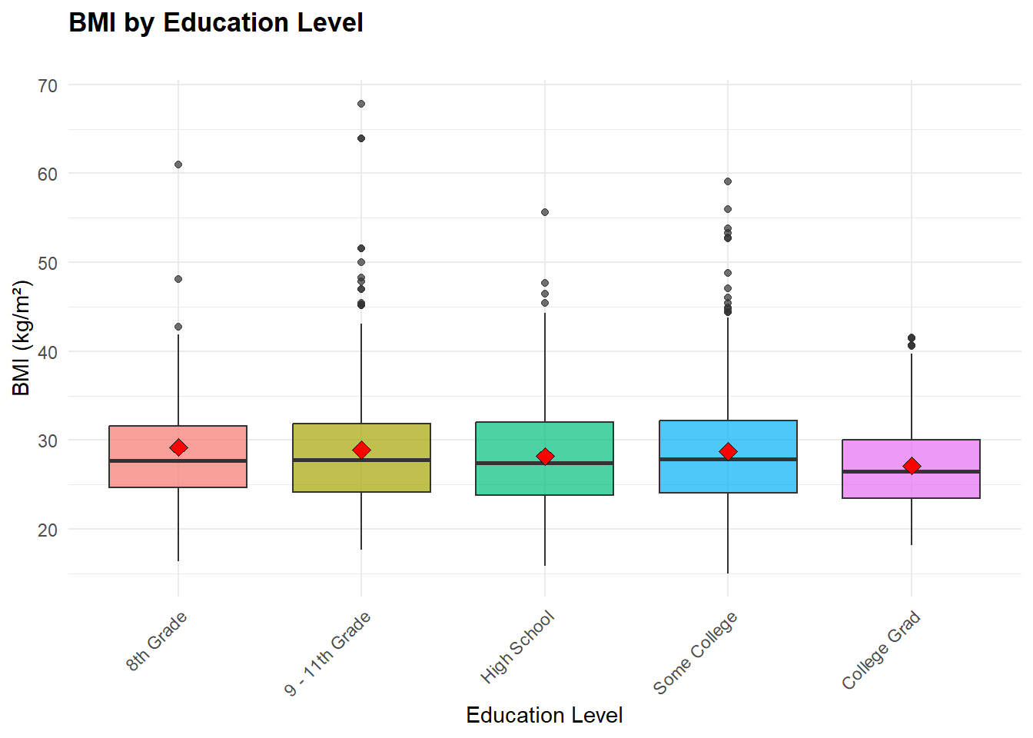
Task: Select the High School red mean diamond
Action: coord(545,457)
